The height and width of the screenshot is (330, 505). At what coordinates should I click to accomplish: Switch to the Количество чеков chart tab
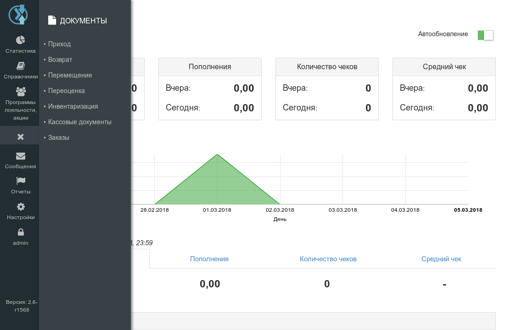coord(328,259)
